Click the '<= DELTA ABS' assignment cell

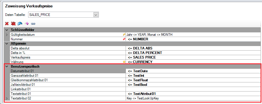[194, 48]
